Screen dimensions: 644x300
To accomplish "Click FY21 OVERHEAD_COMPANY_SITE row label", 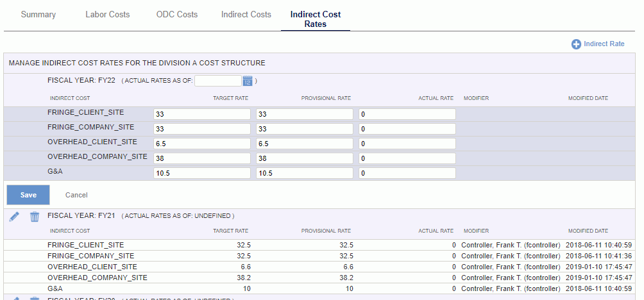I will pos(97,278).
